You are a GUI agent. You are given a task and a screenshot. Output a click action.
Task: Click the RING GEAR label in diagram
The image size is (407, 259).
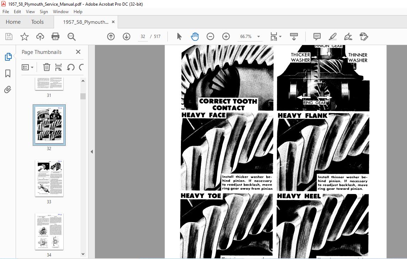coord(314,103)
